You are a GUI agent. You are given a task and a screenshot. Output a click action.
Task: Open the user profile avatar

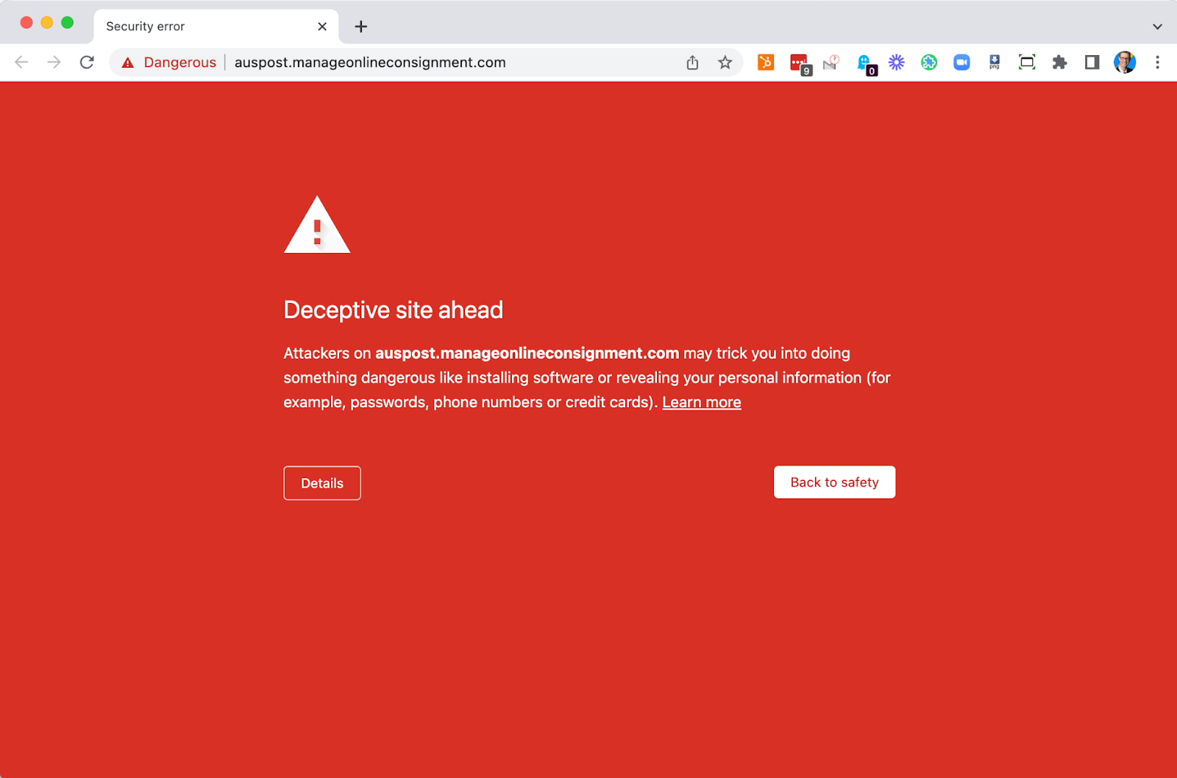(x=1124, y=63)
